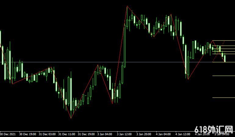Click the "31 Dec 03:00" time axis label
Screen dimensions: 235x137
[47, 134]
